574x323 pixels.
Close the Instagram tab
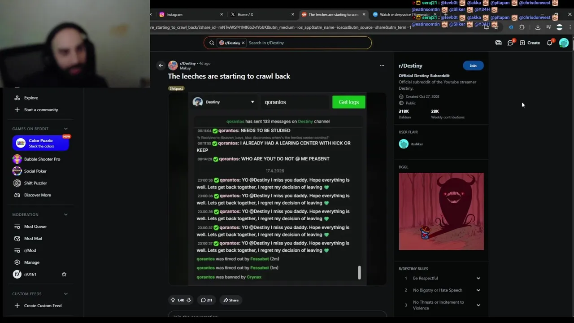coord(222,14)
